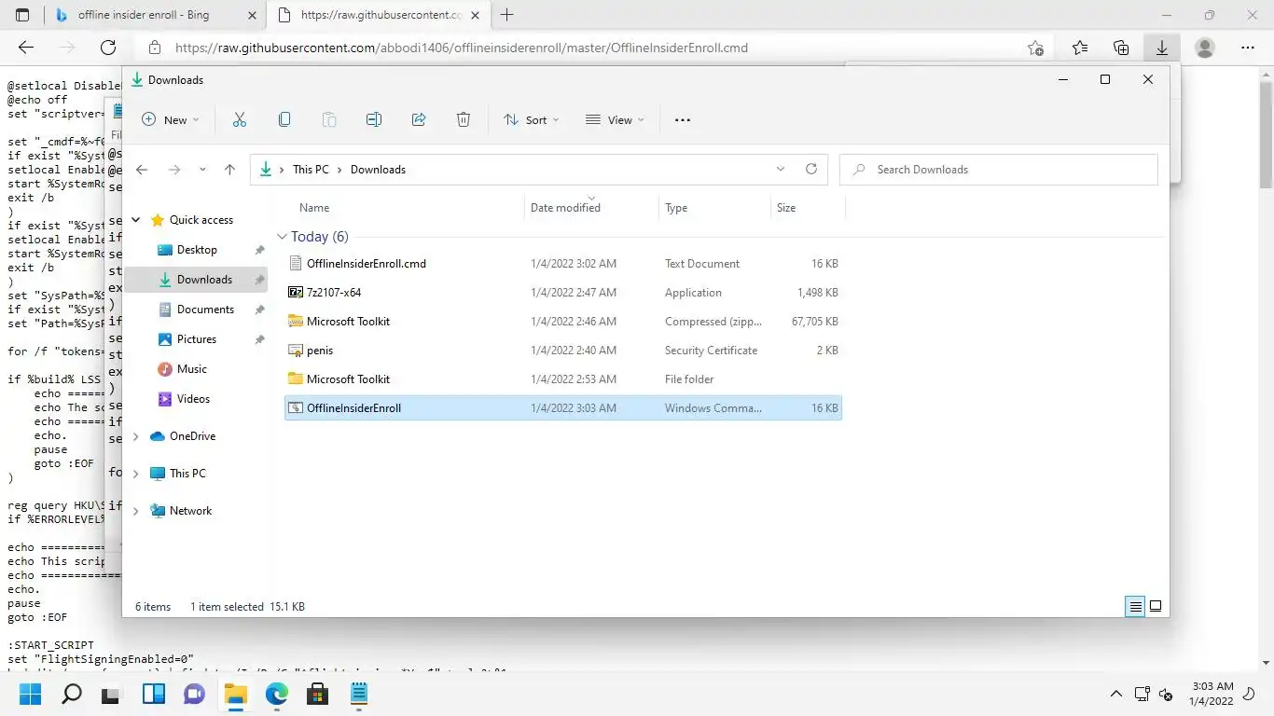This screenshot has width=1274, height=716.
Task: Click the Copy icon in Explorer toolbar
Action: (x=284, y=119)
